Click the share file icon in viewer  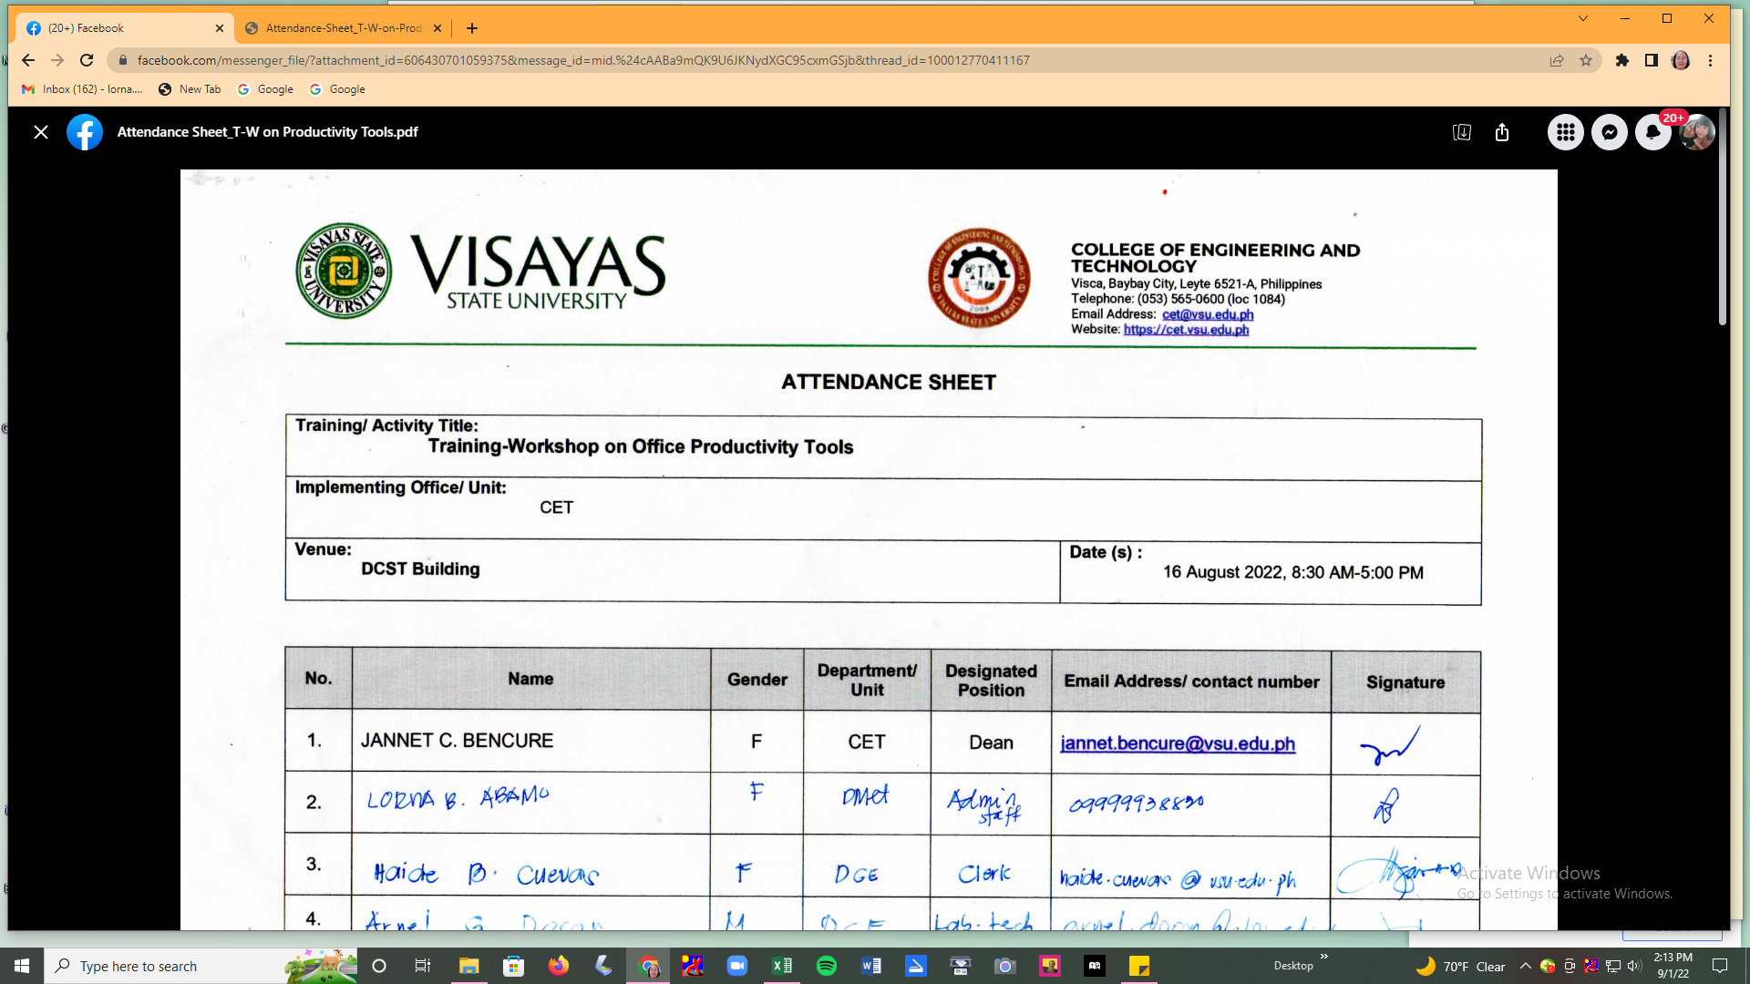[1502, 132]
